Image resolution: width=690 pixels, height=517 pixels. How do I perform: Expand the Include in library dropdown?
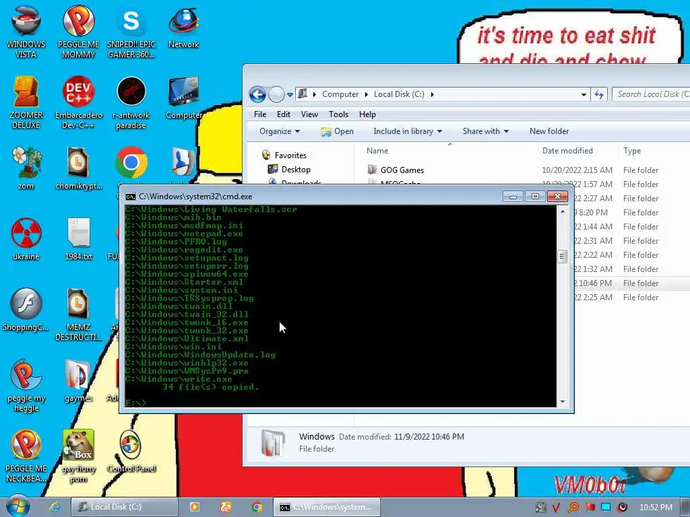pyautogui.click(x=408, y=131)
